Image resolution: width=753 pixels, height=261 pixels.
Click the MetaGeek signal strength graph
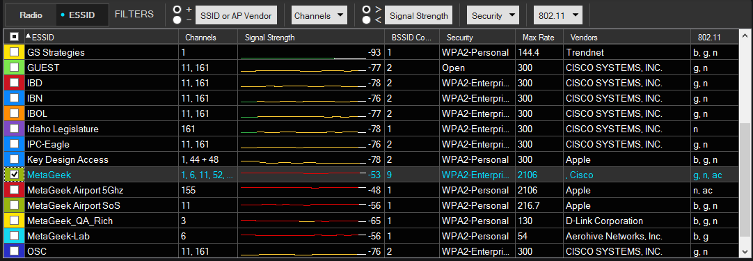click(x=303, y=173)
